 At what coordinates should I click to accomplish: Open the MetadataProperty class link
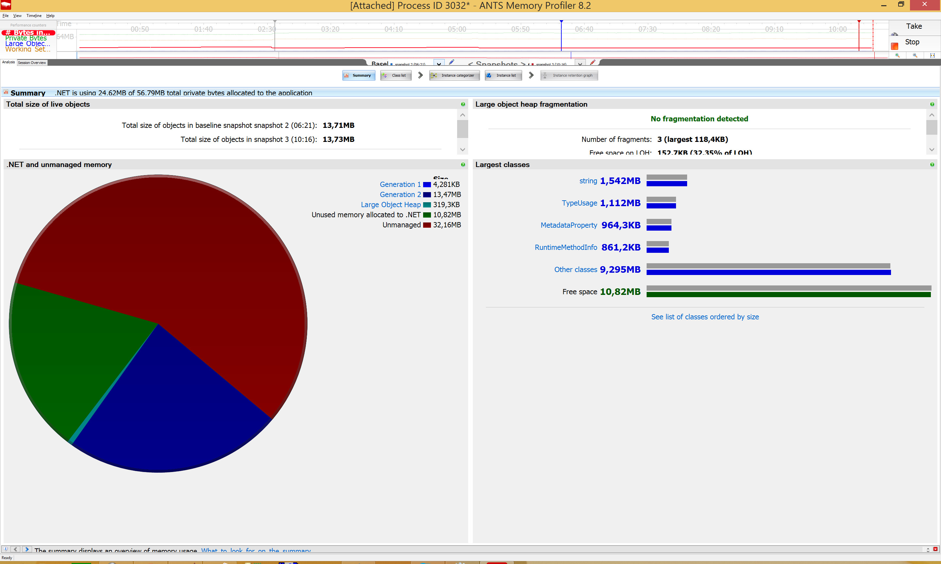coord(569,225)
